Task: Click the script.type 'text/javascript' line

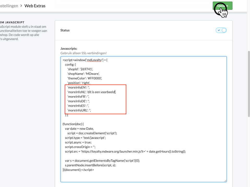Action: tap(85, 138)
